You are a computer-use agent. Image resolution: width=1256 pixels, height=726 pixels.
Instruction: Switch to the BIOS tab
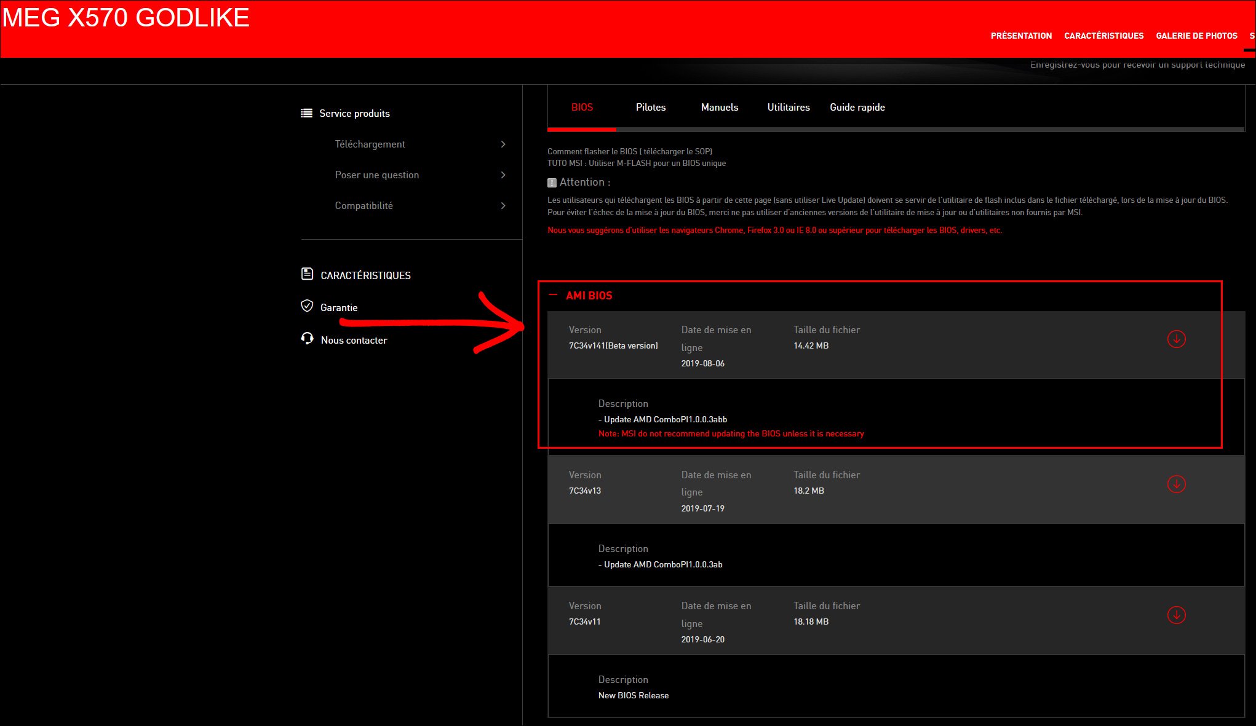pos(582,107)
